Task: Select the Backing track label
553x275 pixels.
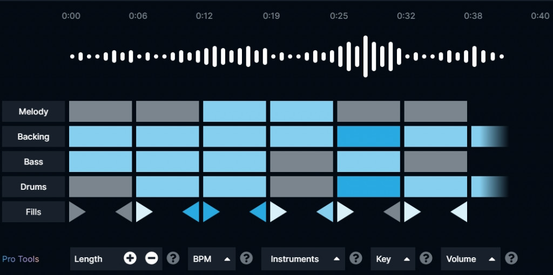Action: coord(33,136)
